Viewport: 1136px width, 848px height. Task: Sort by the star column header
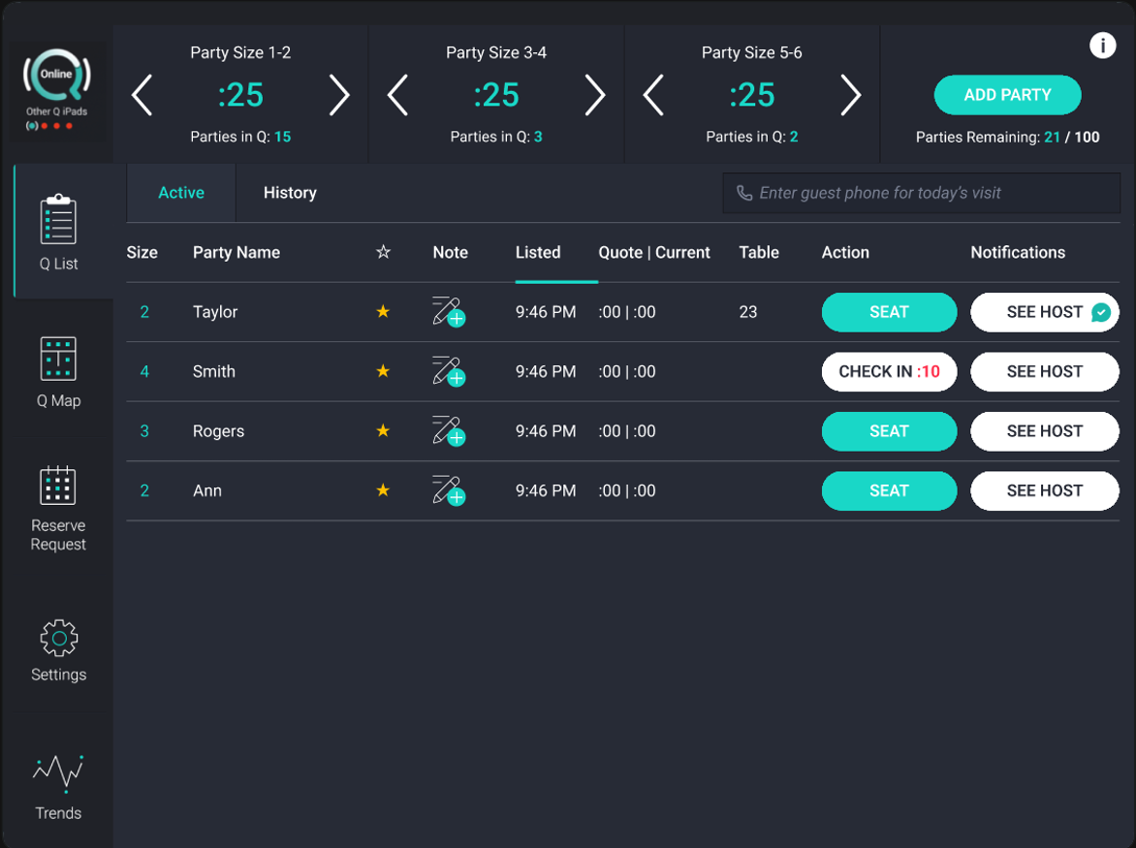[383, 252]
